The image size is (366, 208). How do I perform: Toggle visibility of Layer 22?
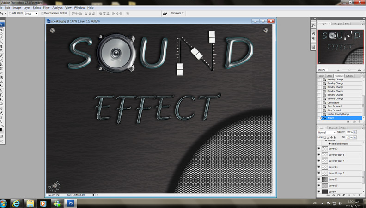pyautogui.click(x=318, y=179)
